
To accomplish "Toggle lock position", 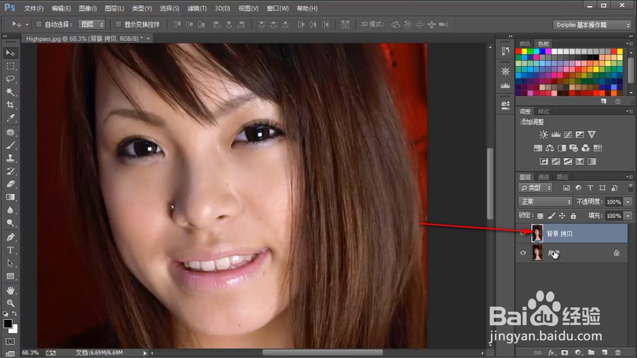I will tap(562, 216).
